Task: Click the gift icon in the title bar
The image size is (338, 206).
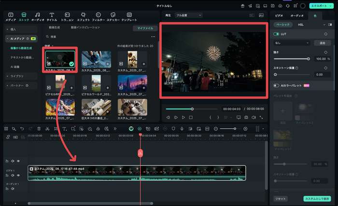Action: [x=243, y=6]
